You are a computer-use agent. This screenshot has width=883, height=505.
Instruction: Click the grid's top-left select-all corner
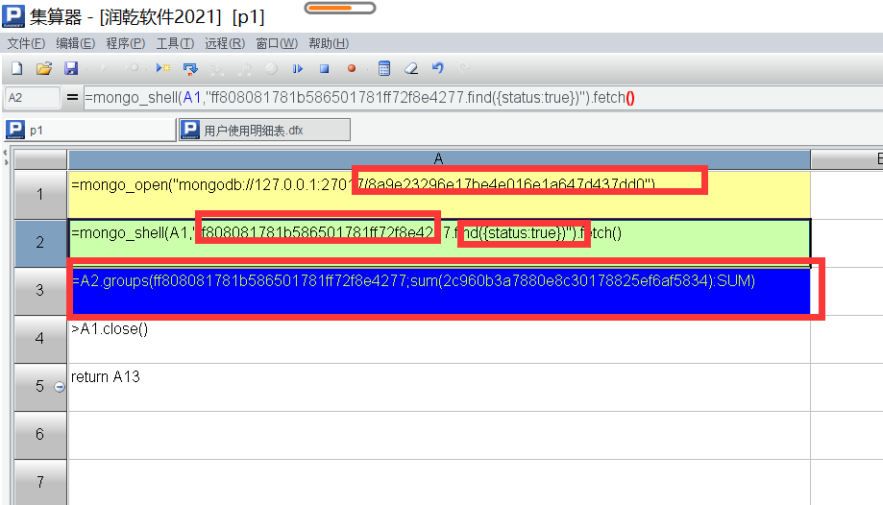[x=40, y=159]
